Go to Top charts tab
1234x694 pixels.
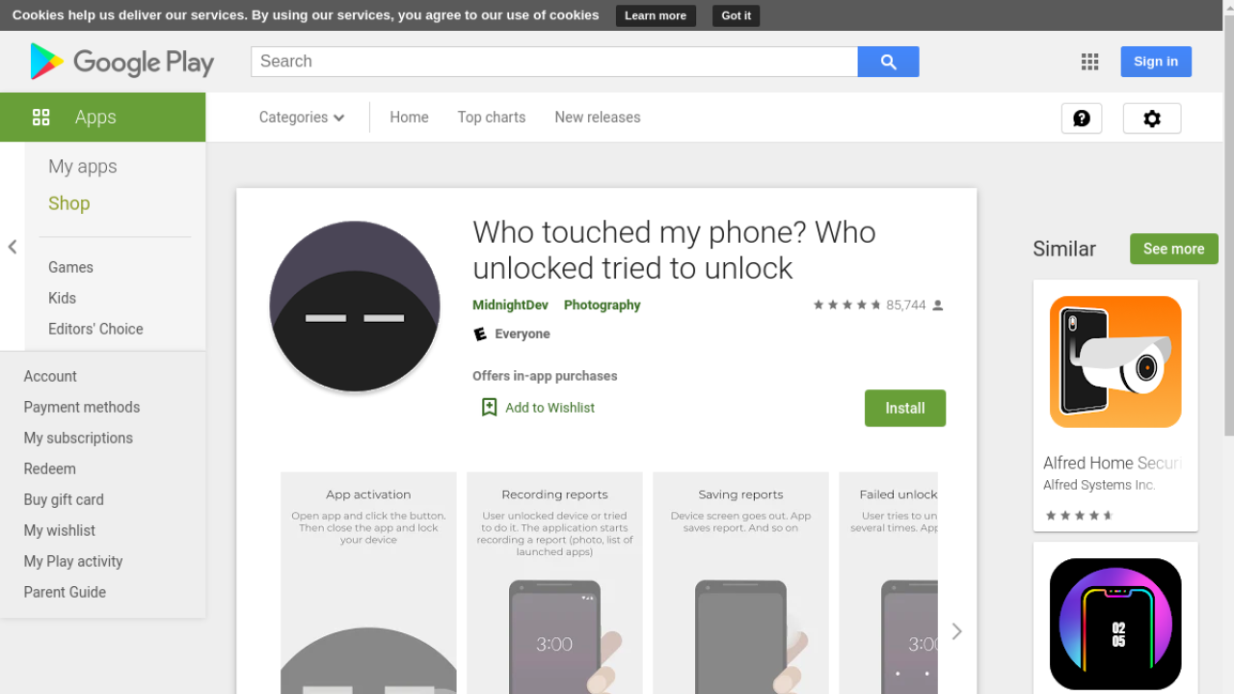coord(492,118)
